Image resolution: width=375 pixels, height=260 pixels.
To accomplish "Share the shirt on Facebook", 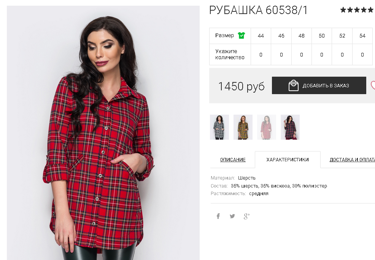I will (218, 216).
